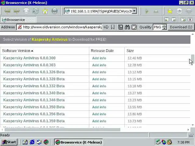Open the Home page icon
This screenshot has width=195, height=146.
(x=45, y=11)
